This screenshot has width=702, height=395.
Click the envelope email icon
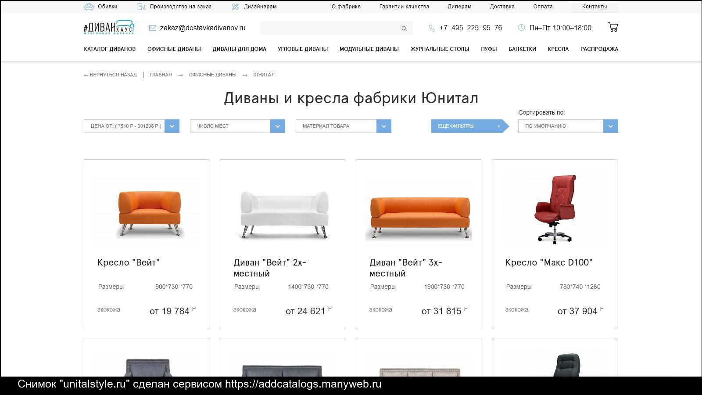[x=153, y=28]
